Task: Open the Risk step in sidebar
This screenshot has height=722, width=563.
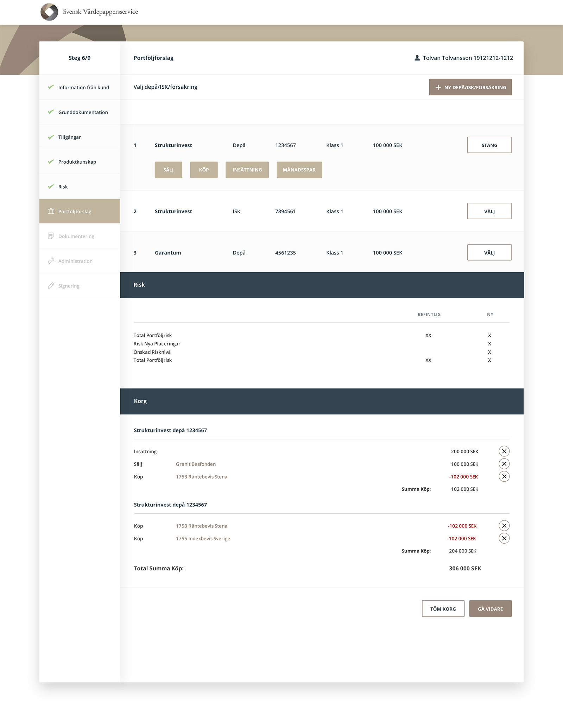Action: click(80, 186)
